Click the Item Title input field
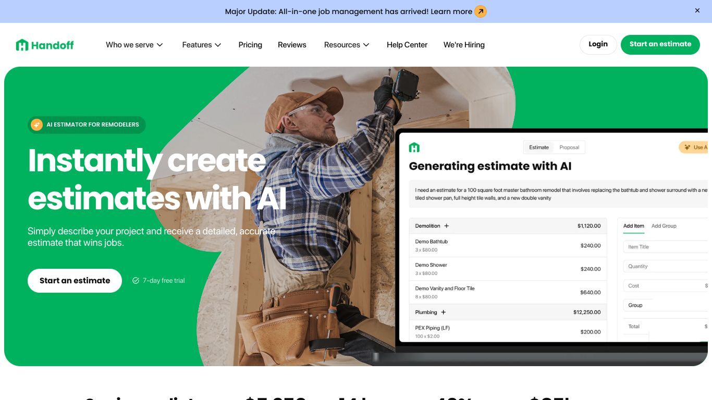Screen dimensions: 712x400 tap(666, 247)
